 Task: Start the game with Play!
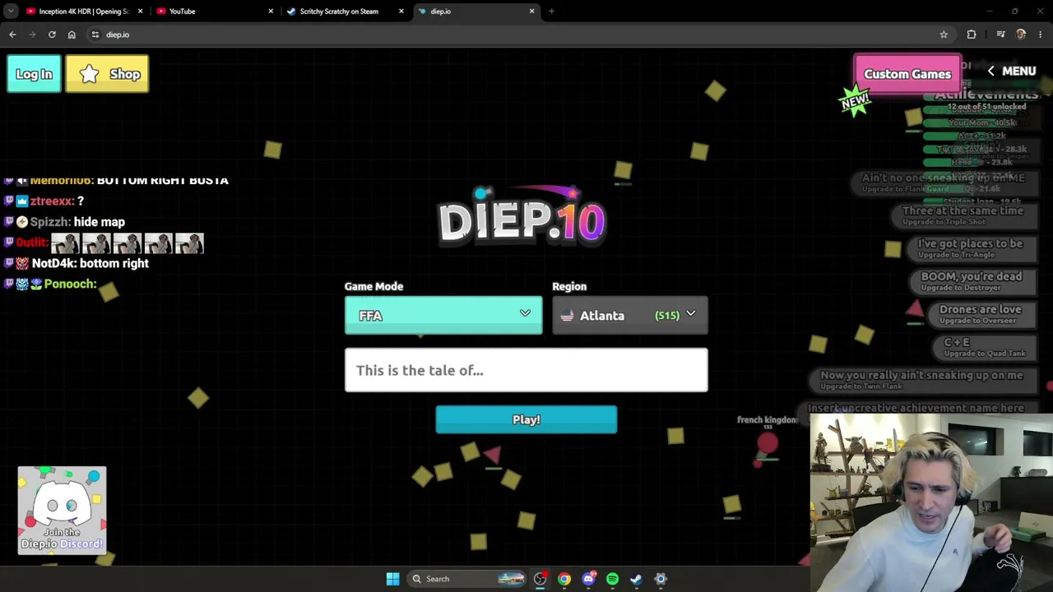point(526,419)
